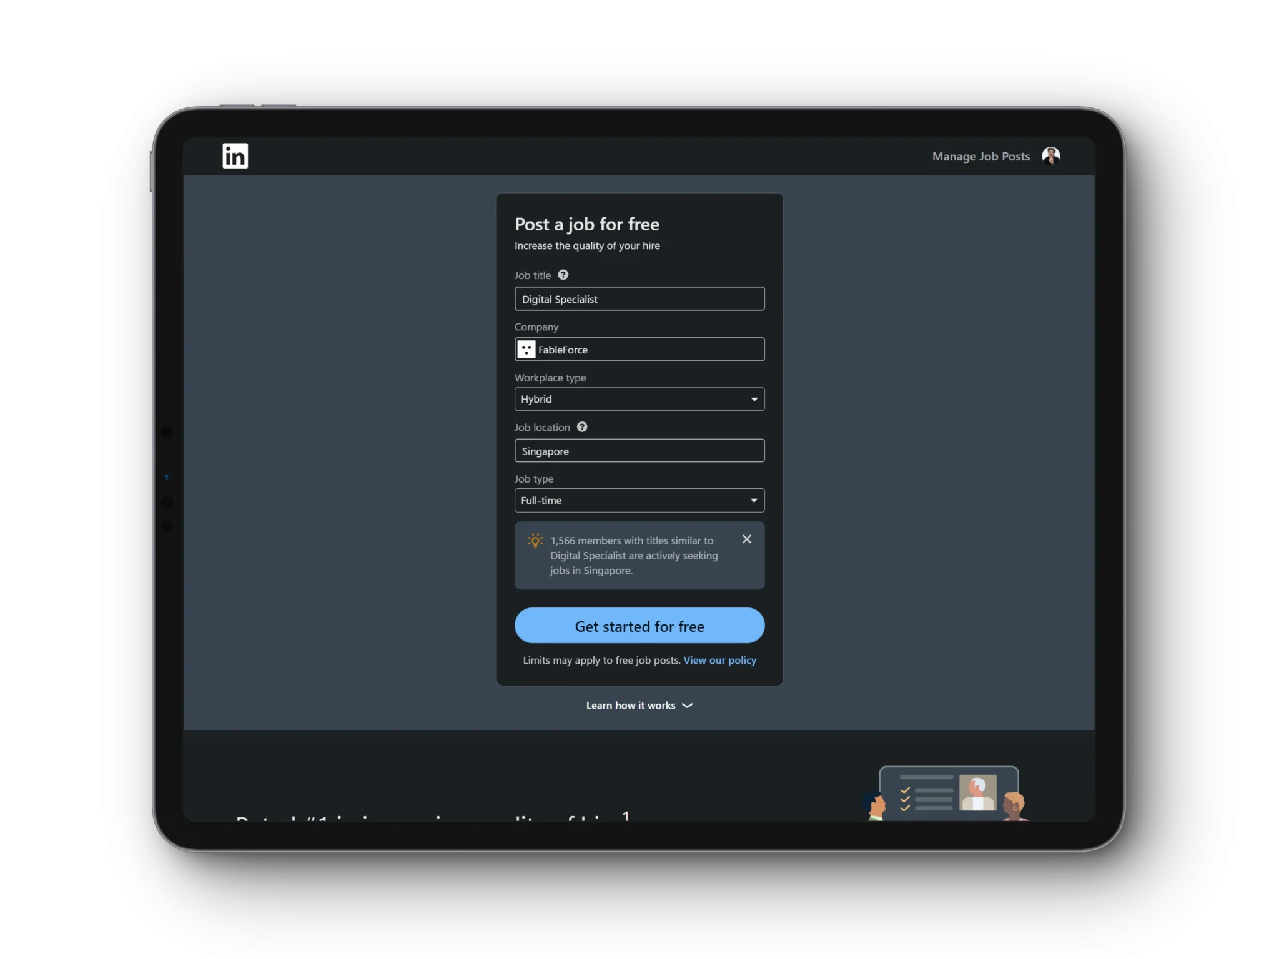
Task: Click the LinkedIn logo icon
Action: click(235, 155)
